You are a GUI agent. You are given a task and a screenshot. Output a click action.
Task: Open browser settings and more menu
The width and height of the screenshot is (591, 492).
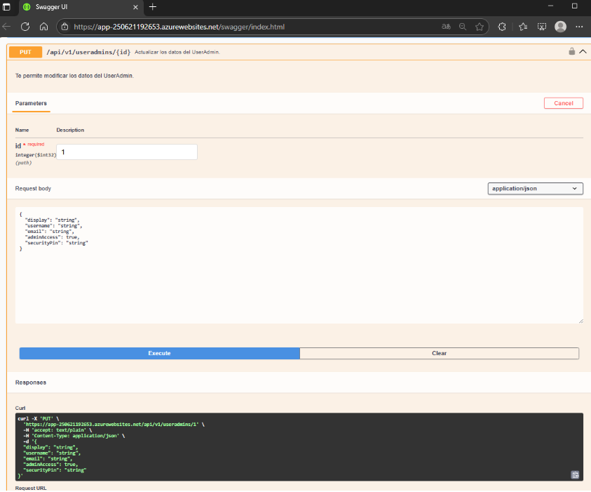coord(579,27)
